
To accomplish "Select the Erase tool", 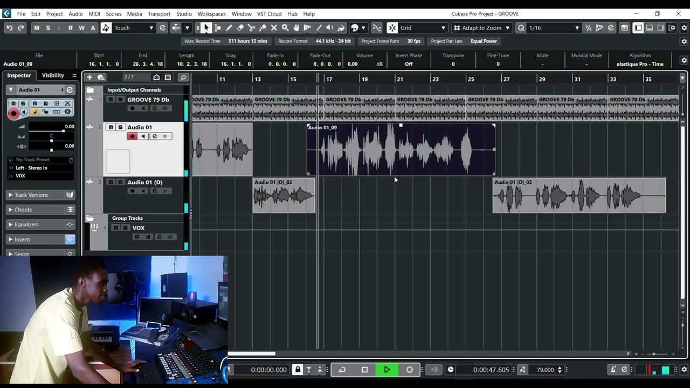I will pyautogui.click(x=240, y=28).
